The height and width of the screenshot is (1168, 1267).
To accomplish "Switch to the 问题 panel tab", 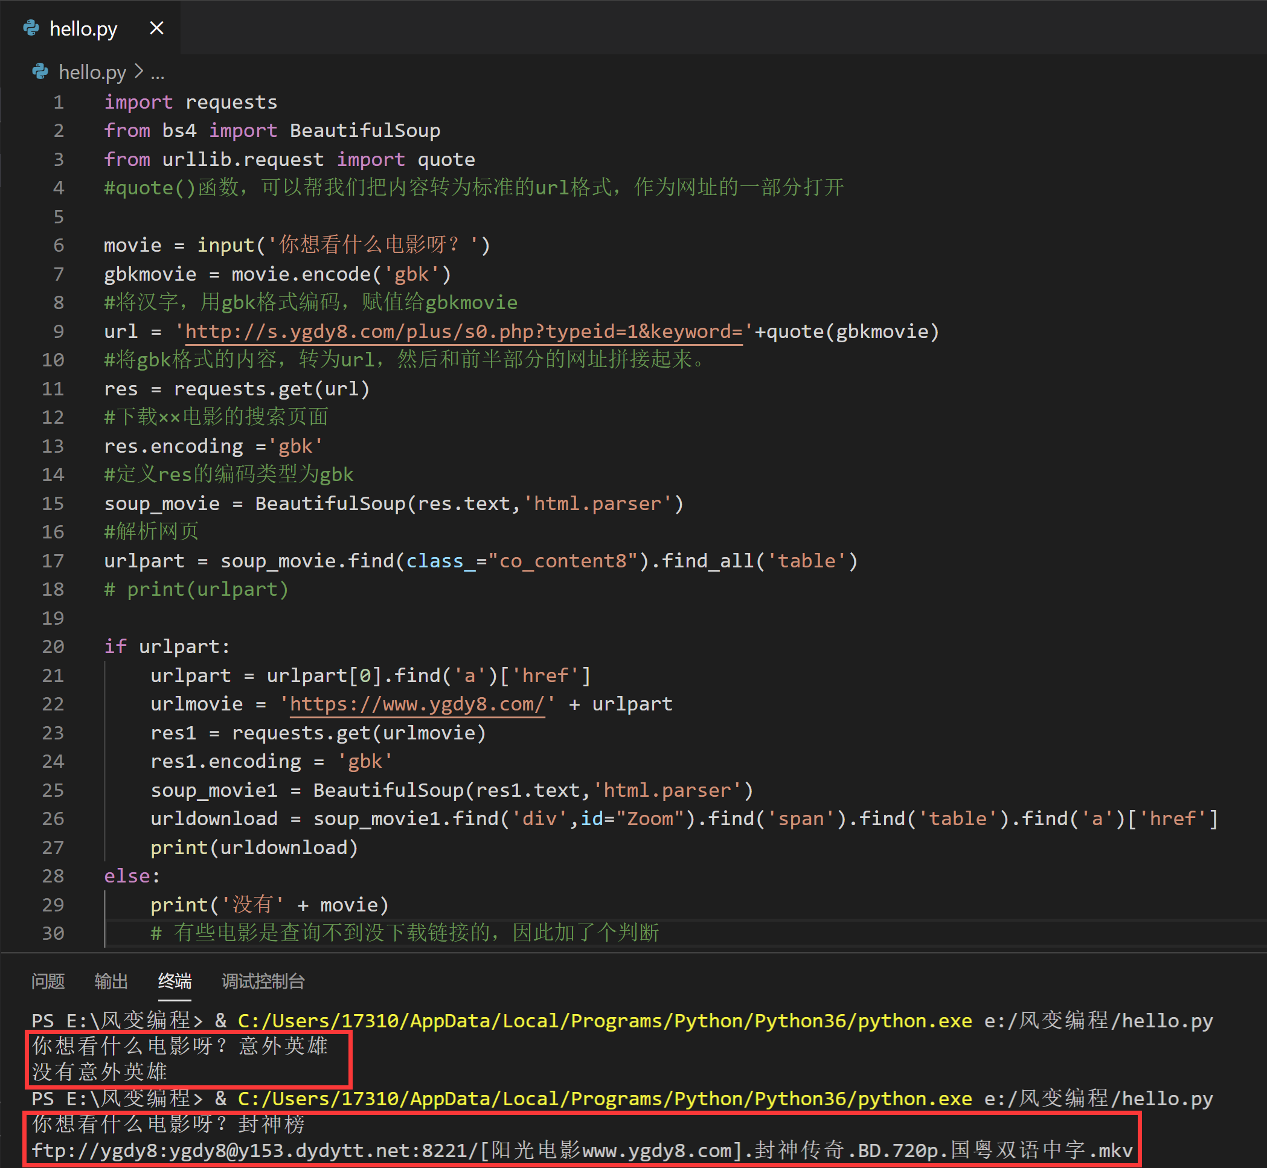I will pyautogui.click(x=48, y=981).
